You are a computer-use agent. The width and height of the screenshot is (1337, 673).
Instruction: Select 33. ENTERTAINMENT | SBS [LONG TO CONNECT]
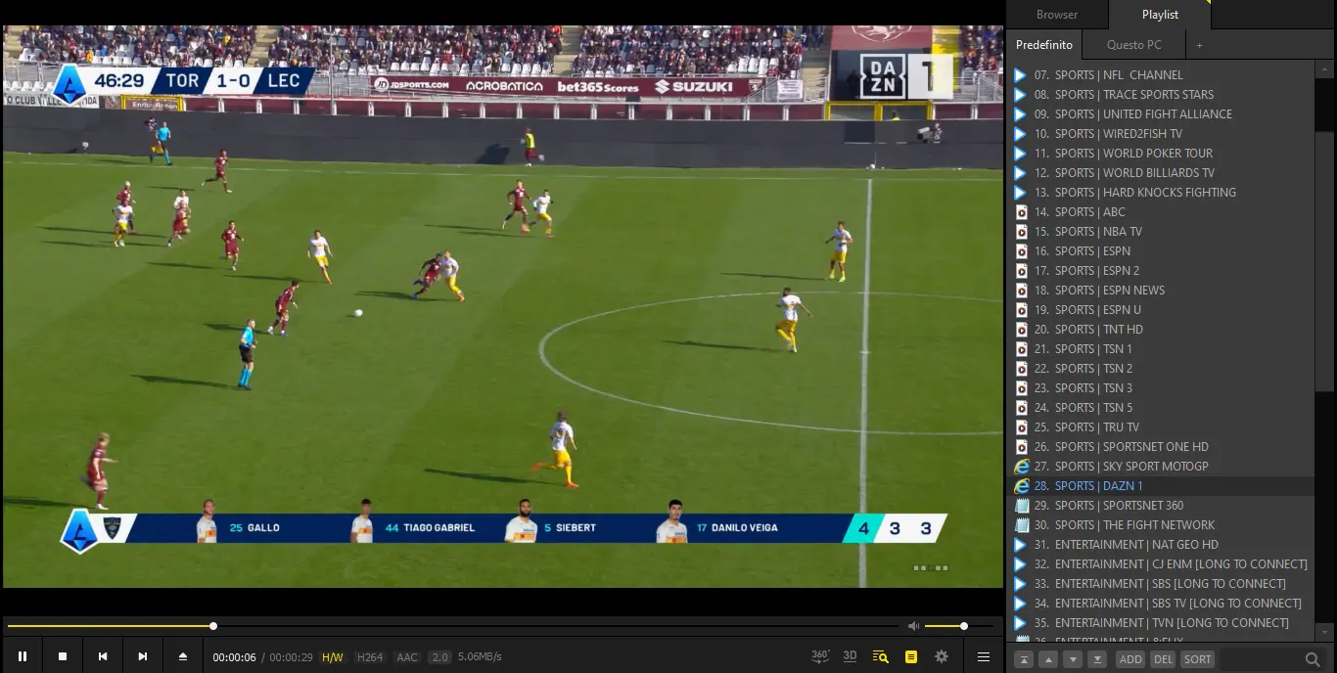pos(1160,584)
